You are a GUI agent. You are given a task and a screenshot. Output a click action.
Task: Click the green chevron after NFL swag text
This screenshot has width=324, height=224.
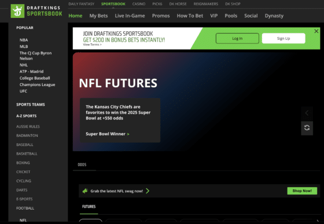point(148,191)
